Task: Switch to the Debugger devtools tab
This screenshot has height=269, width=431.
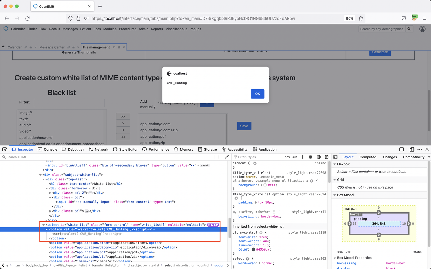Action: point(73,149)
